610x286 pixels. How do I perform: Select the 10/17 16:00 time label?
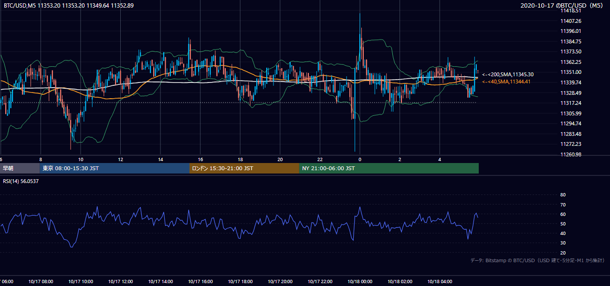click(200, 282)
